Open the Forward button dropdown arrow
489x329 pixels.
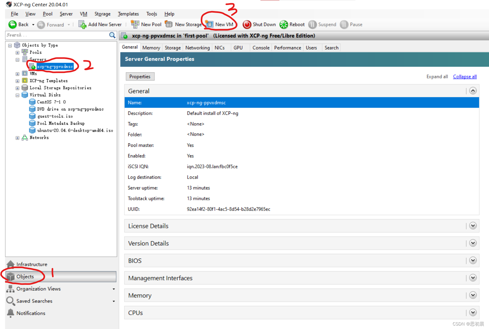69,25
